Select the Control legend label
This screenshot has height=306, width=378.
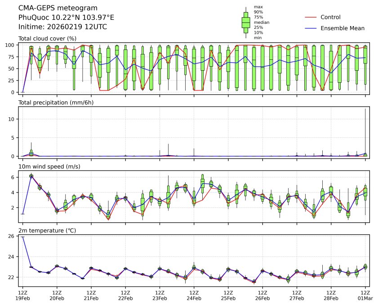point(330,17)
